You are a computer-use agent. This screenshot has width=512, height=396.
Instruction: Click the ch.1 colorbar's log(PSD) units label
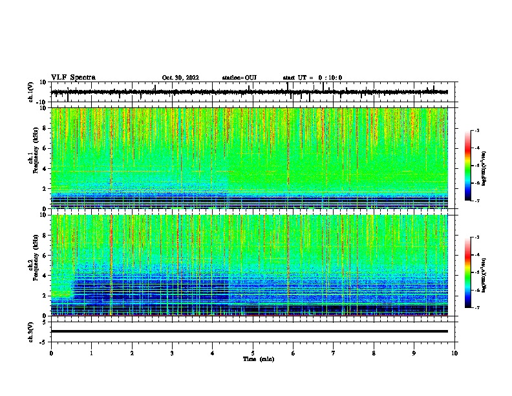pos(484,168)
